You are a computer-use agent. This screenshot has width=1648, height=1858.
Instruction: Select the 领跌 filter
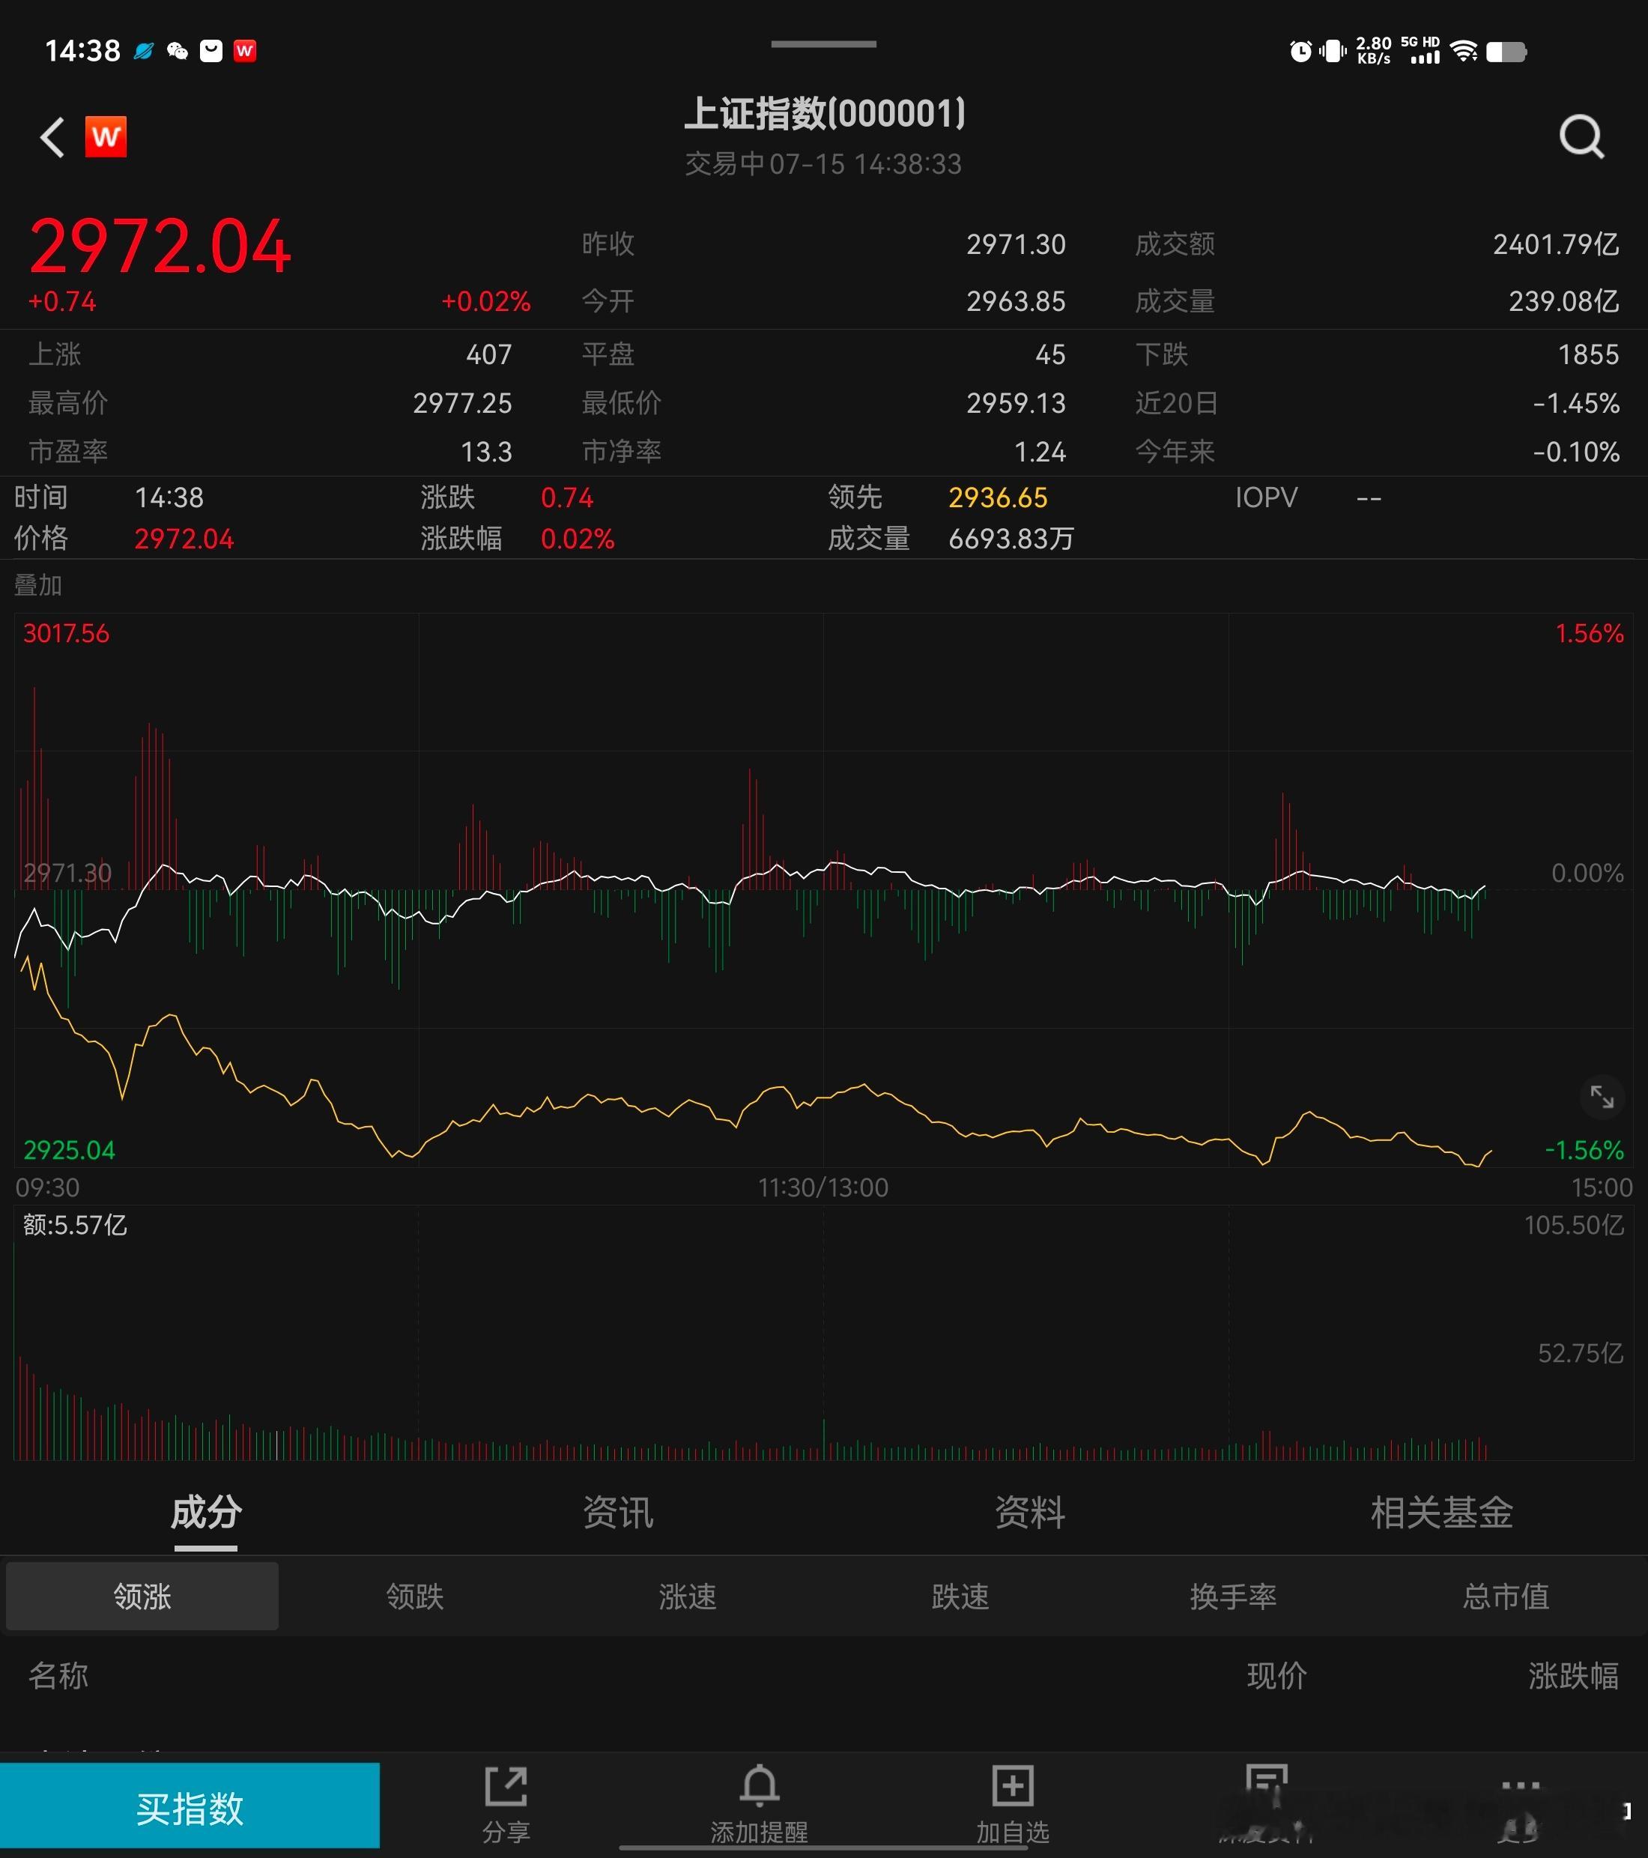pyautogui.click(x=414, y=1597)
